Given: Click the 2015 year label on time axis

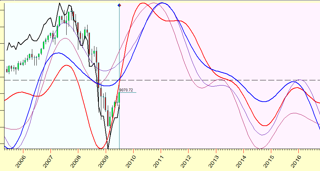Looking at the screenshot, I should click(268, 161).
